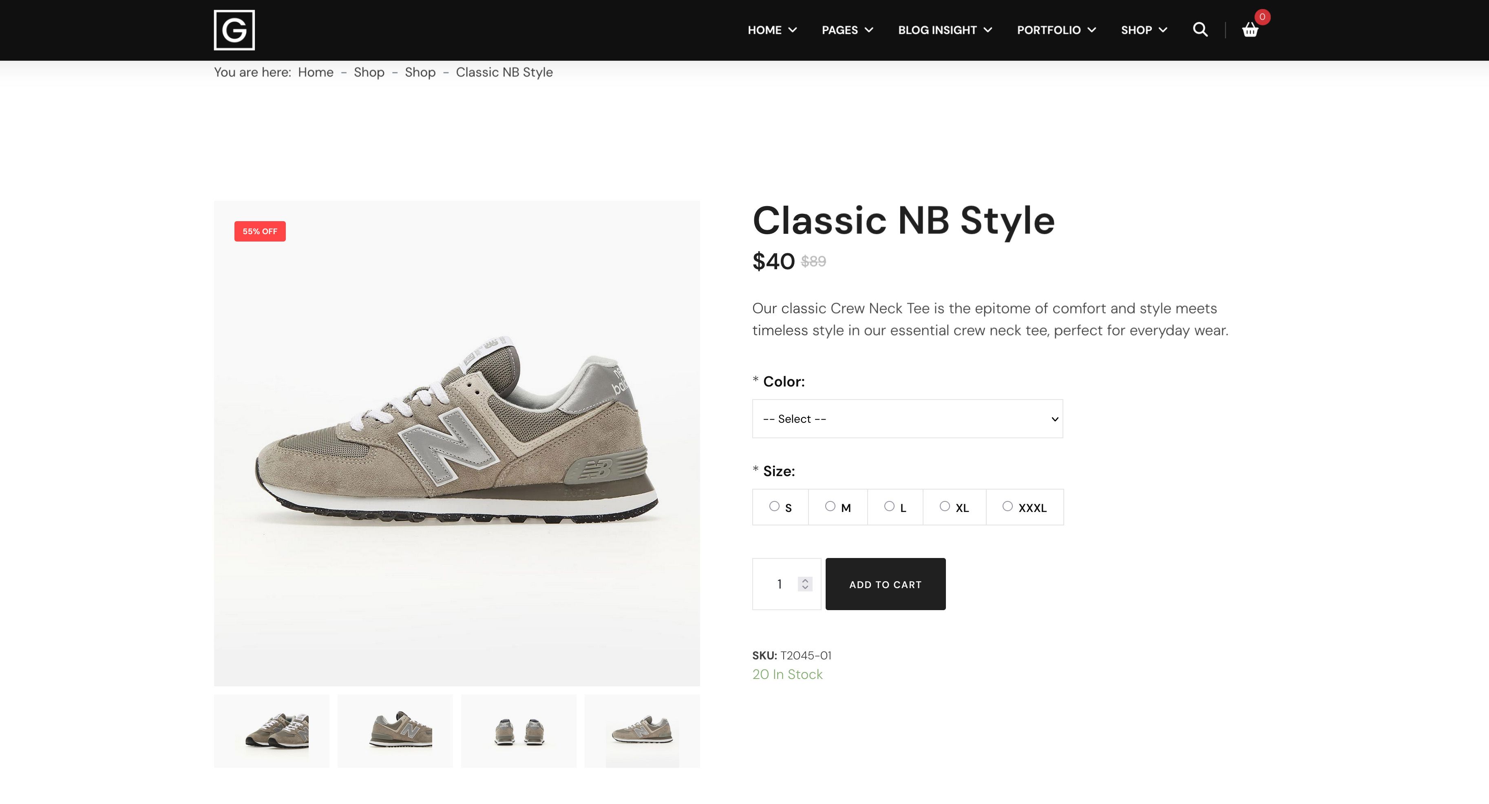Expand the PORTFOLIO menu chevron

(1092, 30)
